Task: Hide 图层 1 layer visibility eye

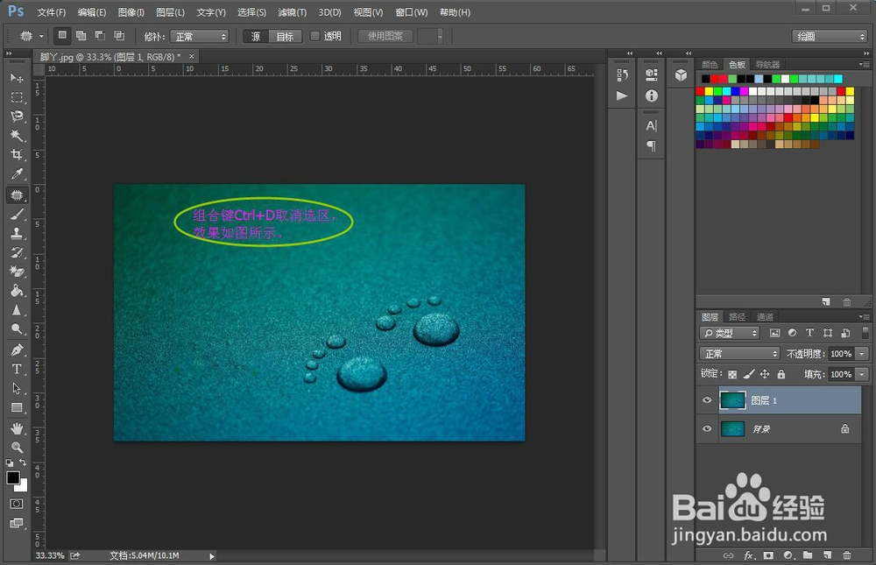Action: tap(707, 400)
